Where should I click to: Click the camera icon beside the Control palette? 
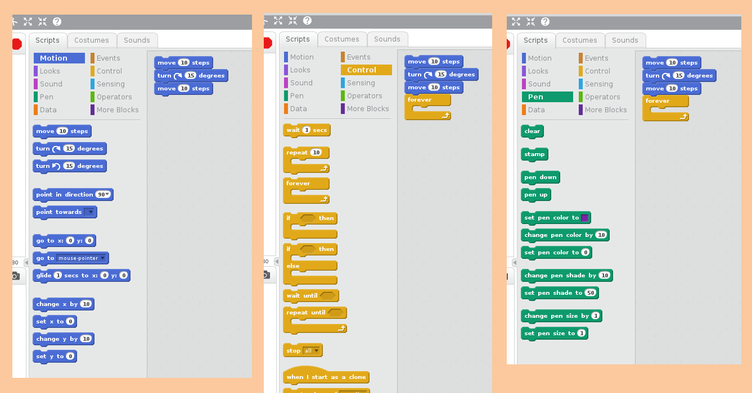[266, 275]
